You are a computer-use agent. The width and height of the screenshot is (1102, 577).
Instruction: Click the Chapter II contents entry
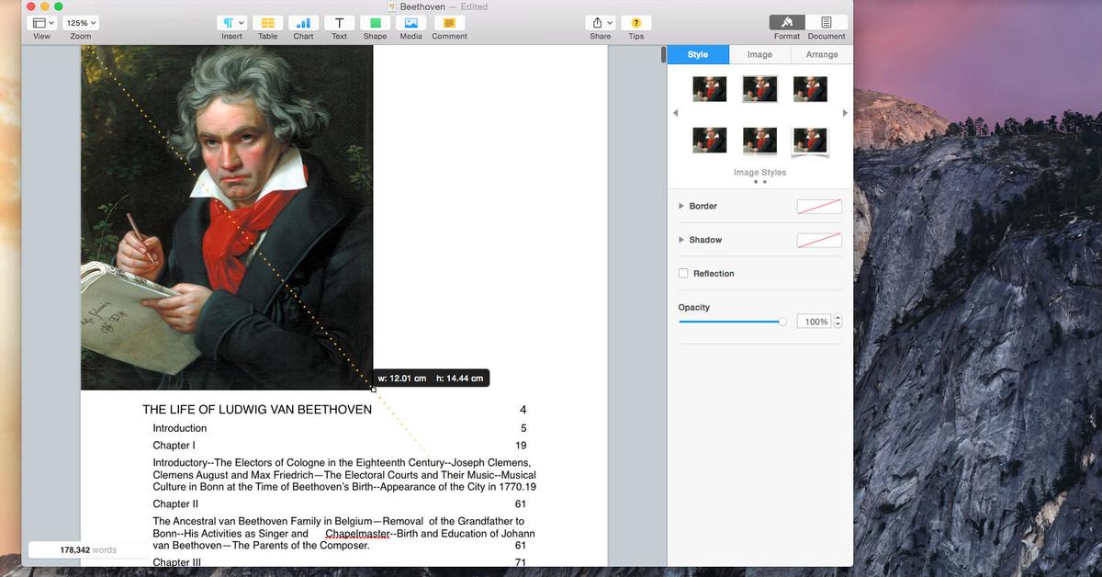pos(175,504)
